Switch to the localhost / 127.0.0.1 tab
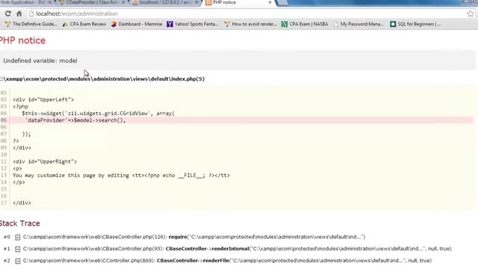 167,2
